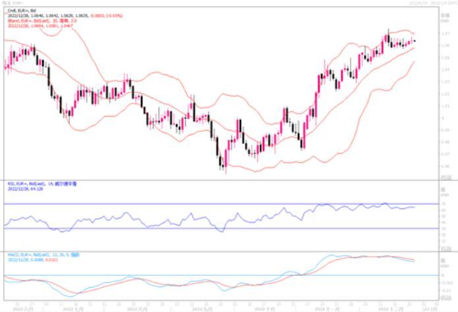Toggle auto-scale box under the RSI axis
This screenshot has width=458, height=312.
point(445,247)
